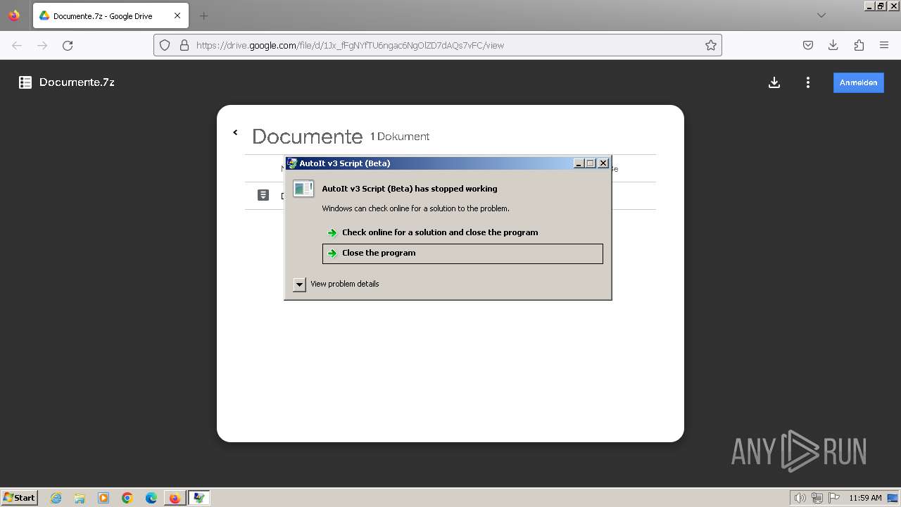This screenshot has width=901, height=507.
Task: Open the Save to Pocket icon
Action: tap(808, 45)
